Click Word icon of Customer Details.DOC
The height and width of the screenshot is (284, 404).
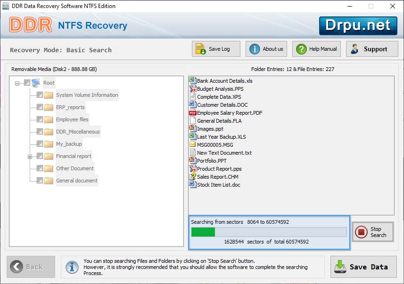[193, 104]
